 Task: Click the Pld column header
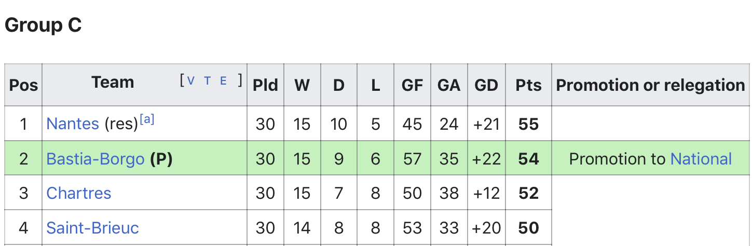[265, 85]
